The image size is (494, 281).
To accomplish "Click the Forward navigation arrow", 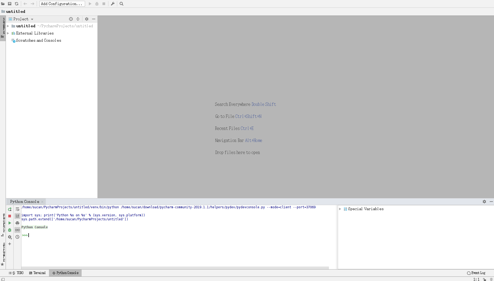I will pos(32,4).
